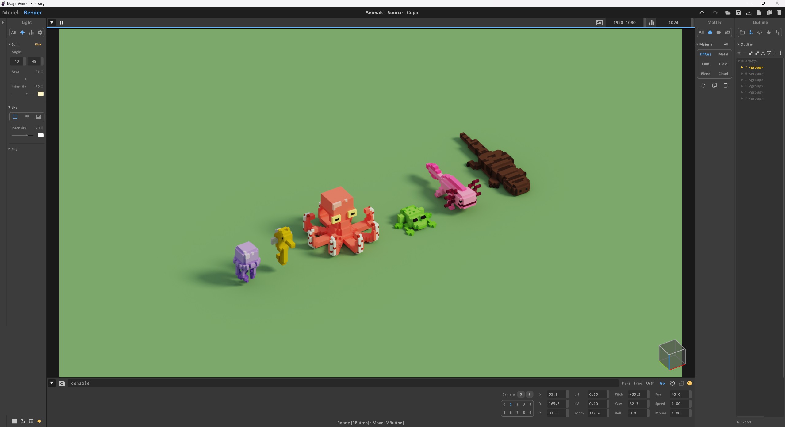Select camera slot 3
The image size is (785, 427).
(x=524, y=404)
